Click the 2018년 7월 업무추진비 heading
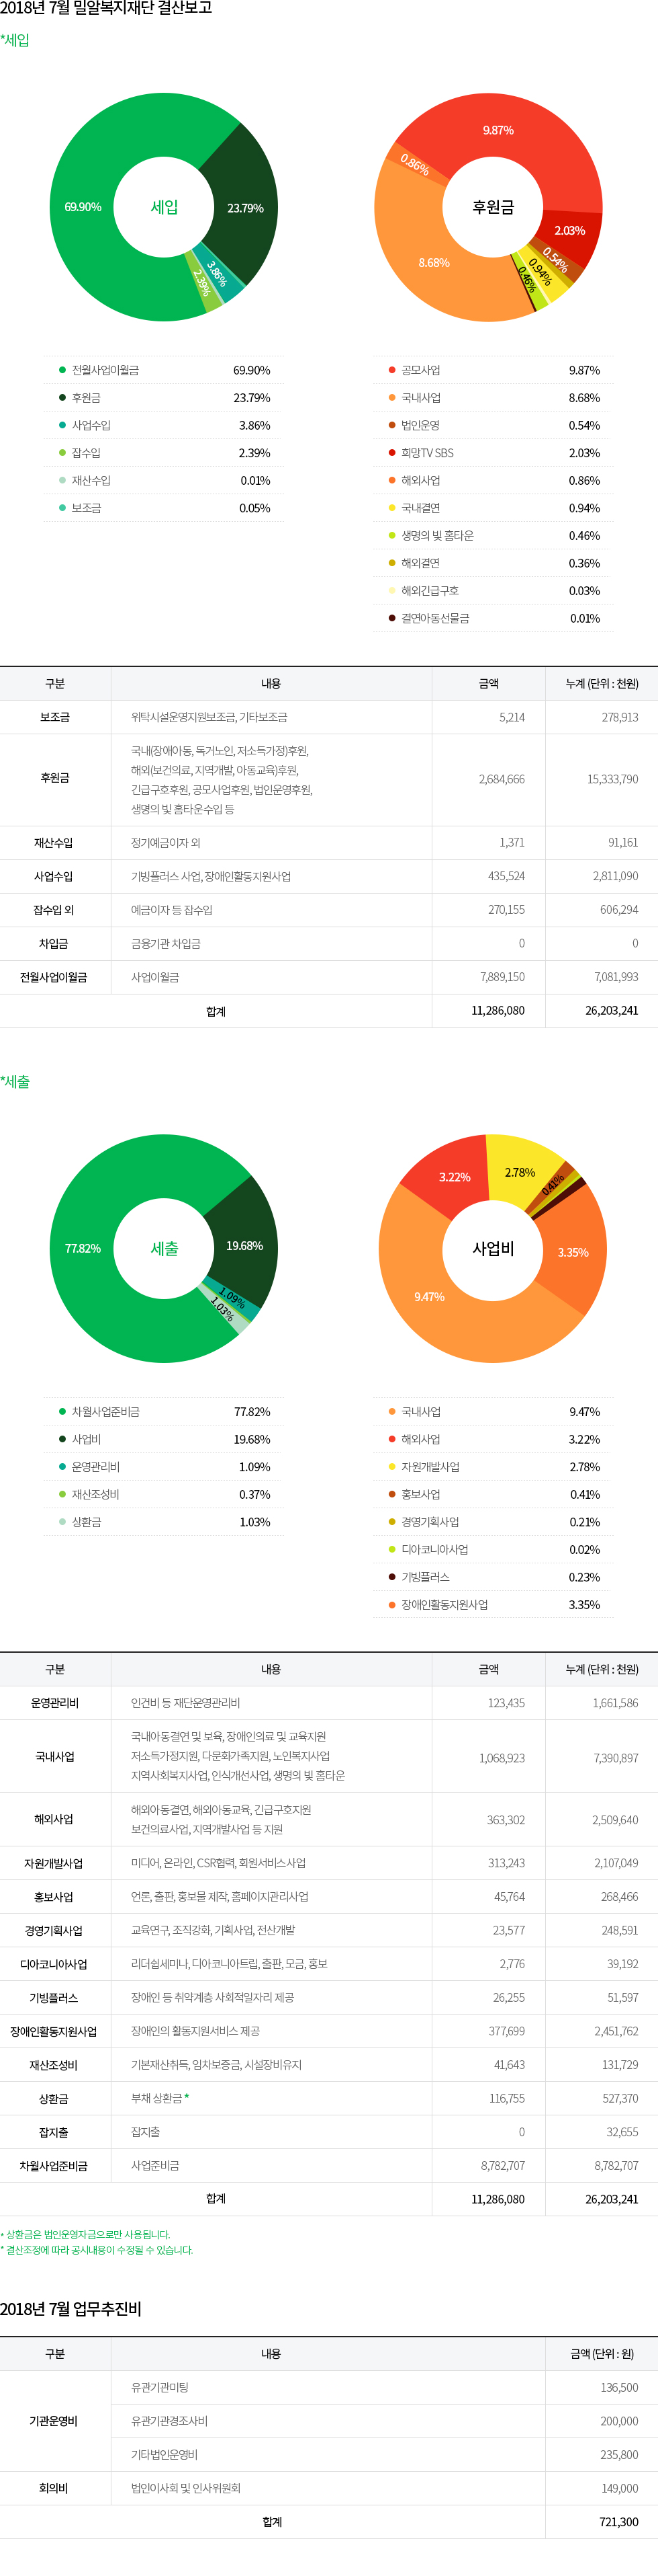This screenshot has width=658, height=2576. [x=71, y=2309]
